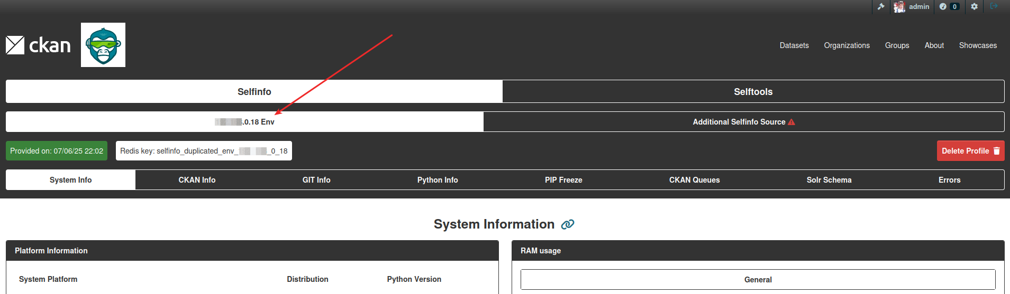Click the System Information heading text
This screenshot has height=294, width=1010.
point(494,224)
